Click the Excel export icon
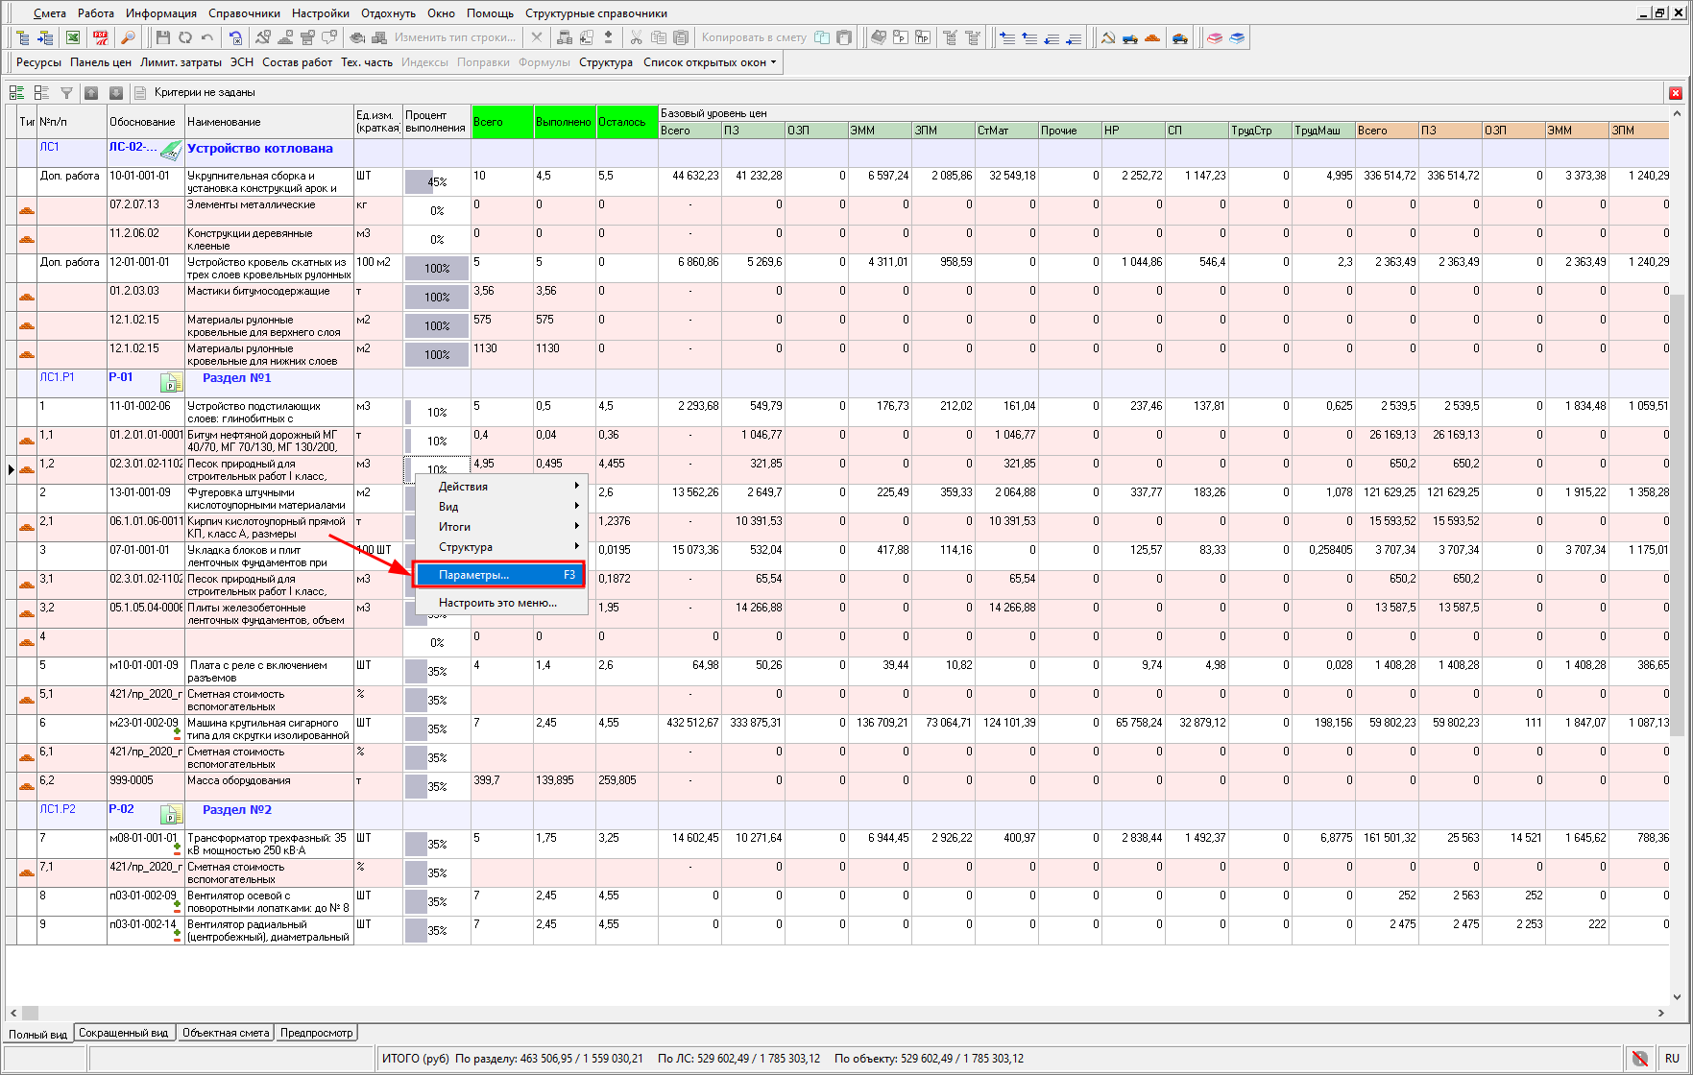 [73, 37]
